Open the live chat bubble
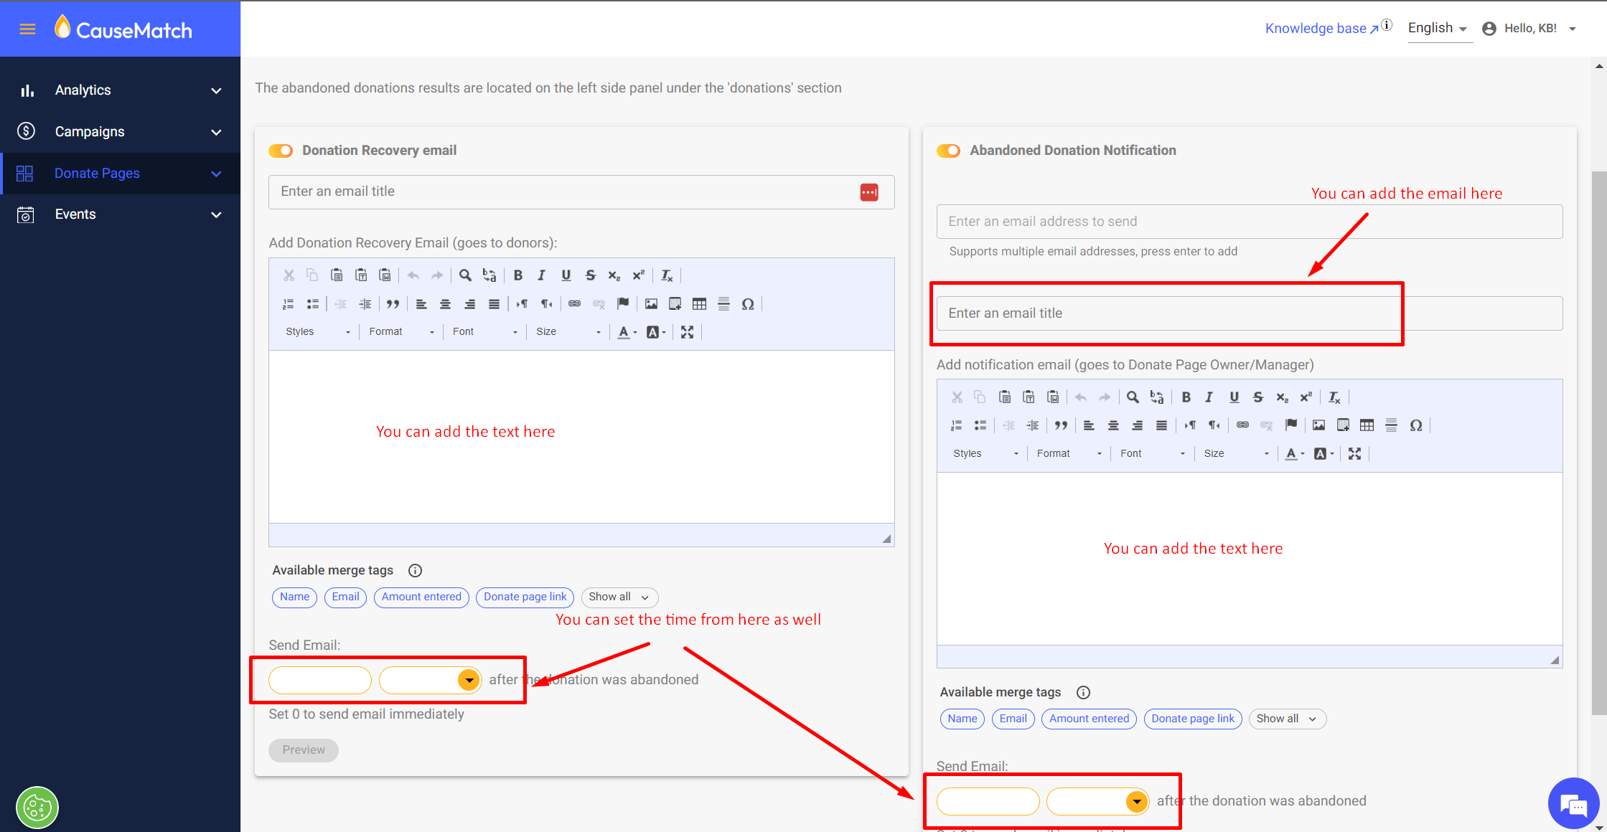This screenshot has height=832, width=1607. pos(1573,803)
